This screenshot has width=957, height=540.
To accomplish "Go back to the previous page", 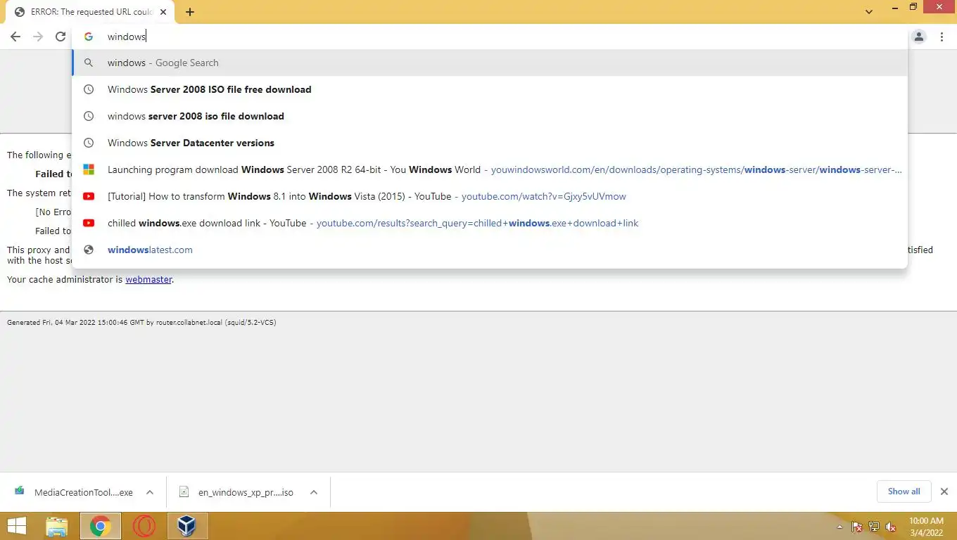I will click(15, 37).
